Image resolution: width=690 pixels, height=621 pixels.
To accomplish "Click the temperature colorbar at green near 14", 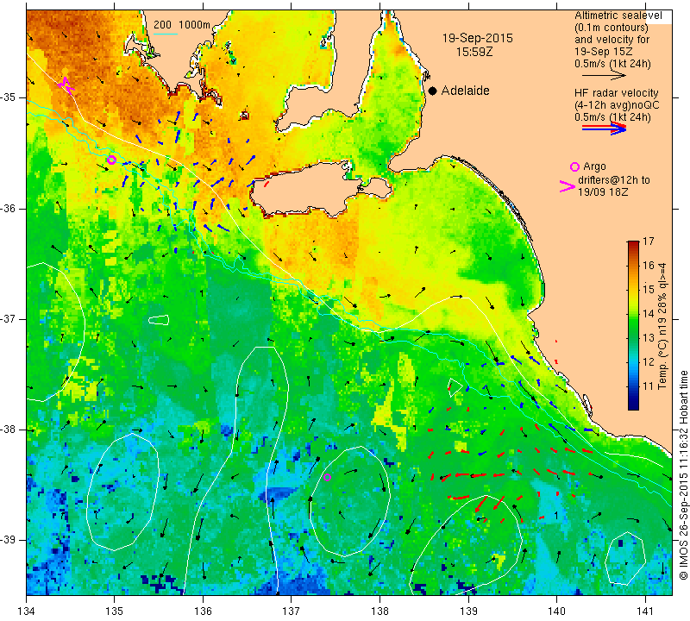I will tap(633, 314).
